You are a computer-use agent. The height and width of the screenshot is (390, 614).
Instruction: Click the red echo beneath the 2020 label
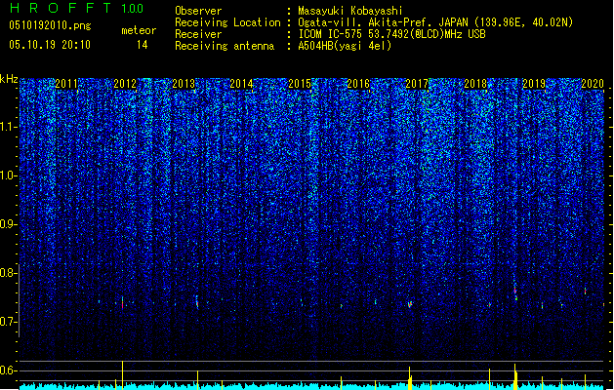click(x=585, y=291)
